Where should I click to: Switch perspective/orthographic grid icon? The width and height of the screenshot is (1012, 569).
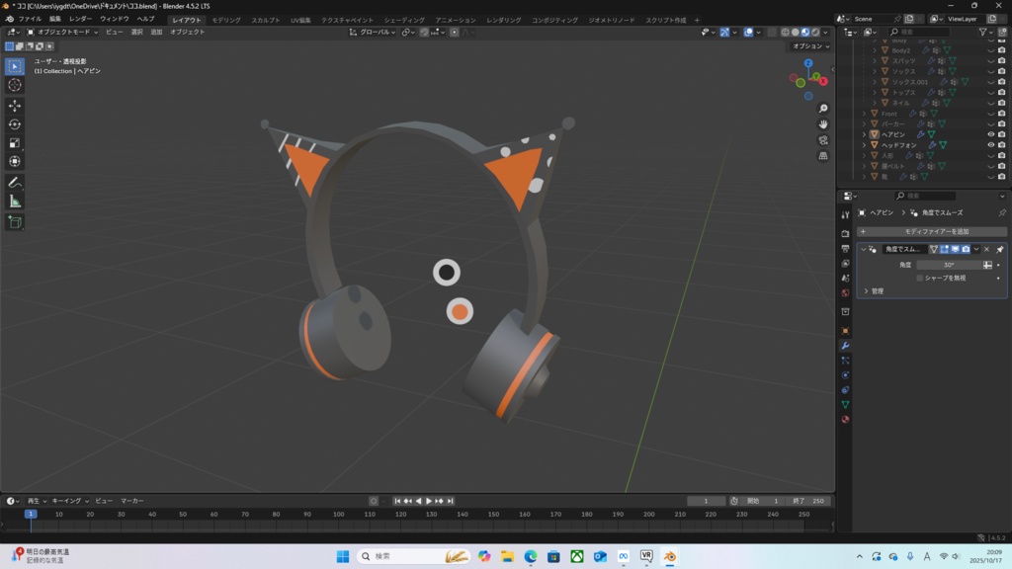coord(823,155)
